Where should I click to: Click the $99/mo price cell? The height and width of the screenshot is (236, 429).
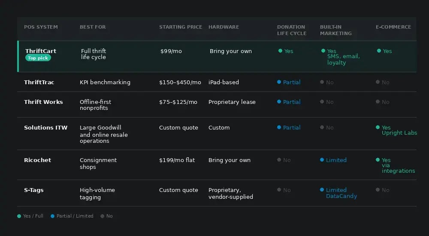(x=171, y=51)
